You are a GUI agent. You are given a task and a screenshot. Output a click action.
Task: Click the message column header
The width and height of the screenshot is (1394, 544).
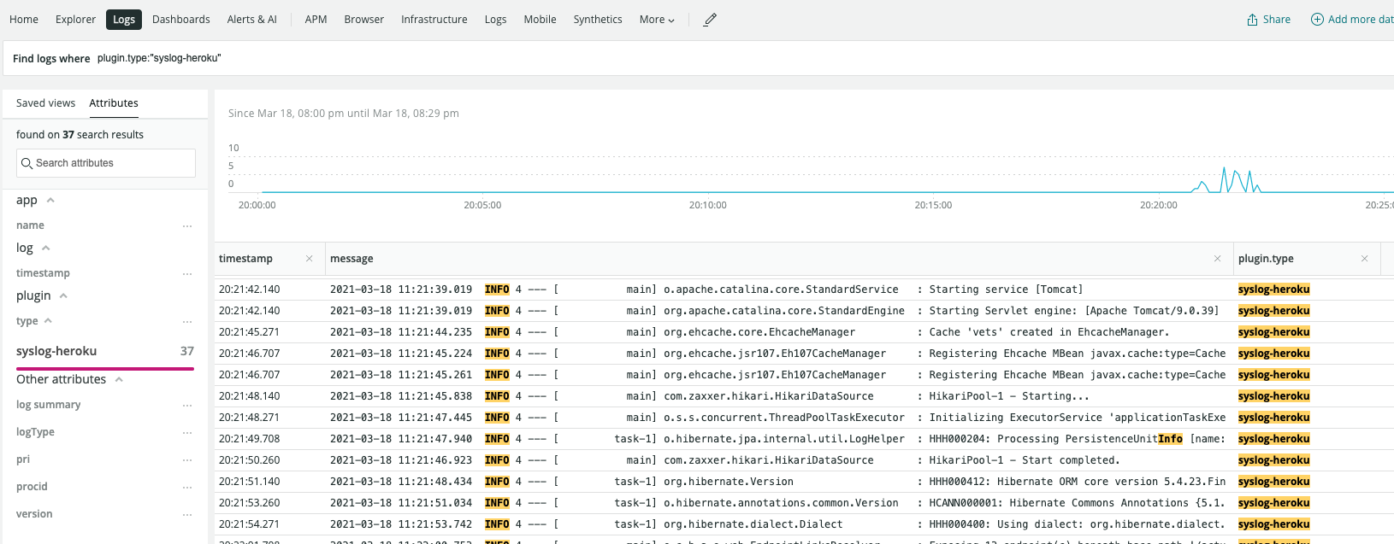tap(351, 259)
